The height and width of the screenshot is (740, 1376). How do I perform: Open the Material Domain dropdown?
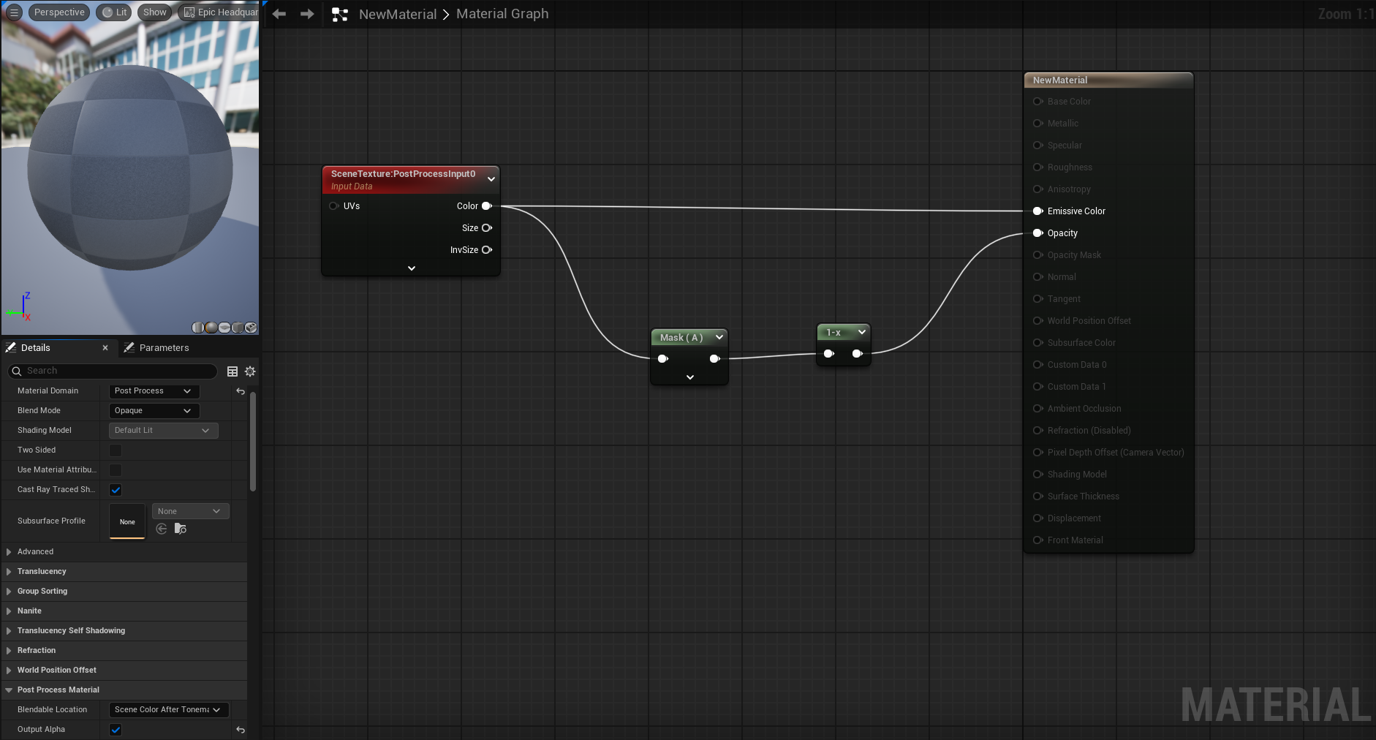coord(154,391)
